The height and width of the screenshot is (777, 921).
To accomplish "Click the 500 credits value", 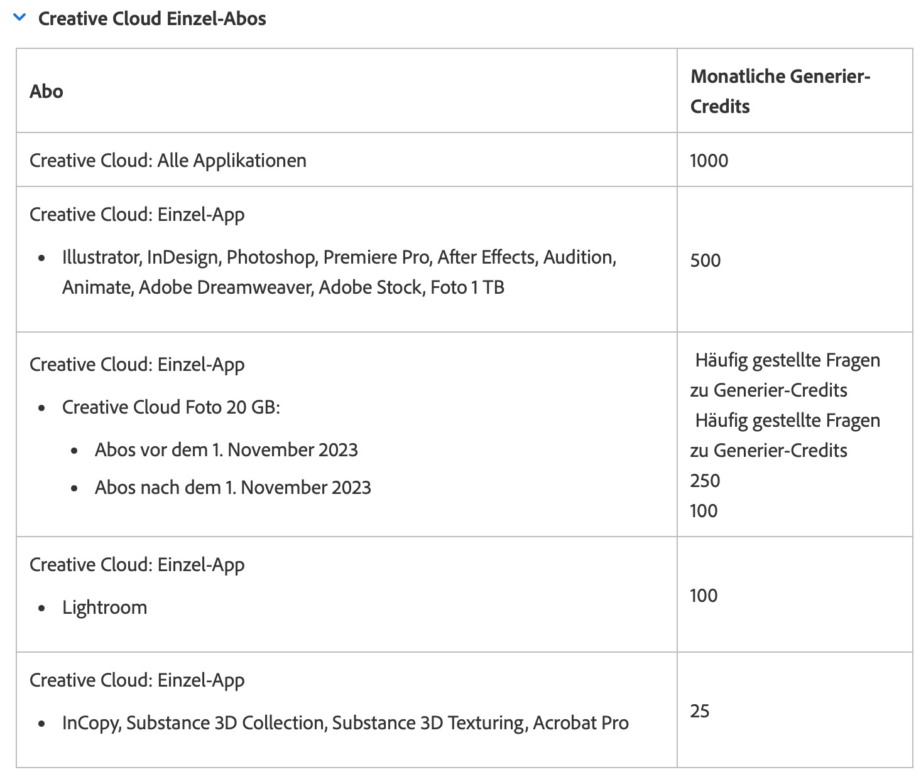I will point(705,260).
